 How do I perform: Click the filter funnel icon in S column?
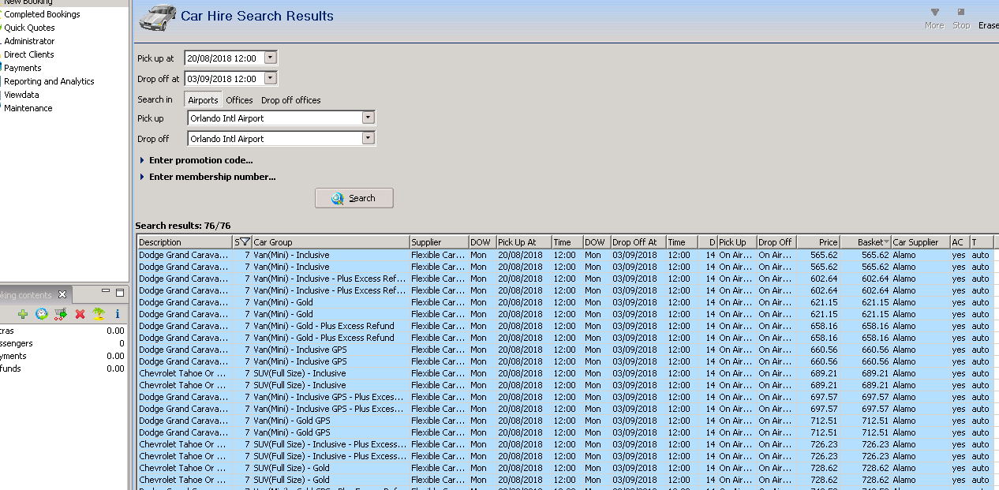coord(244,242)
